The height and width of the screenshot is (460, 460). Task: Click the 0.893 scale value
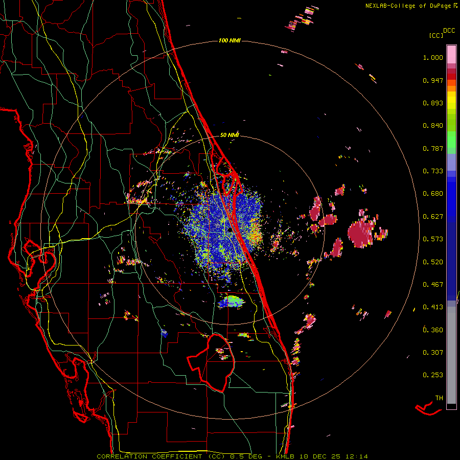pos(433,103)
